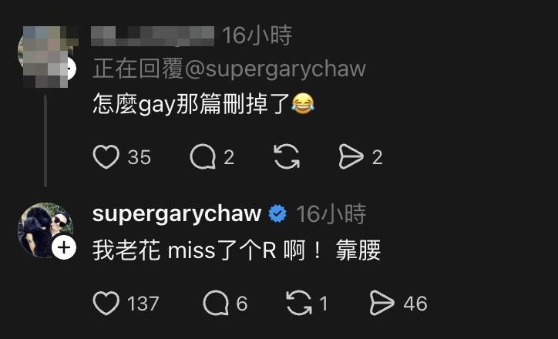Click the verified badge beside supergarychaw
The width and height of the screenshot is (558, 339).
(x=277, y=214)
